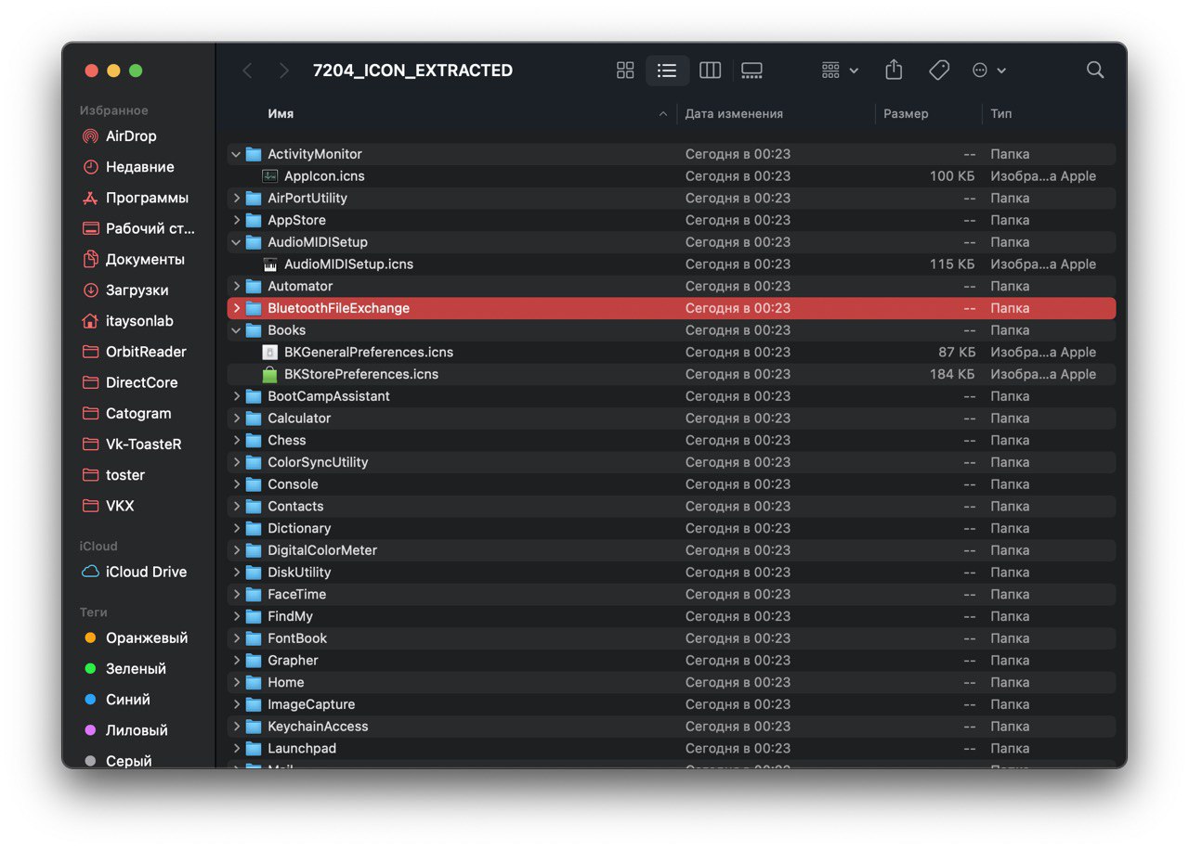This screenshot has height=850, width=1189.
Task: Select the Chess folder row
Action: pyautogui.click(x=672, y=440)
